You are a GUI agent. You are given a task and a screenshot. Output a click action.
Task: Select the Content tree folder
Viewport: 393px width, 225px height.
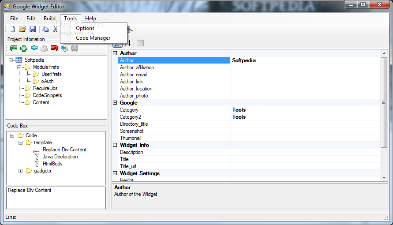point(41,102)
